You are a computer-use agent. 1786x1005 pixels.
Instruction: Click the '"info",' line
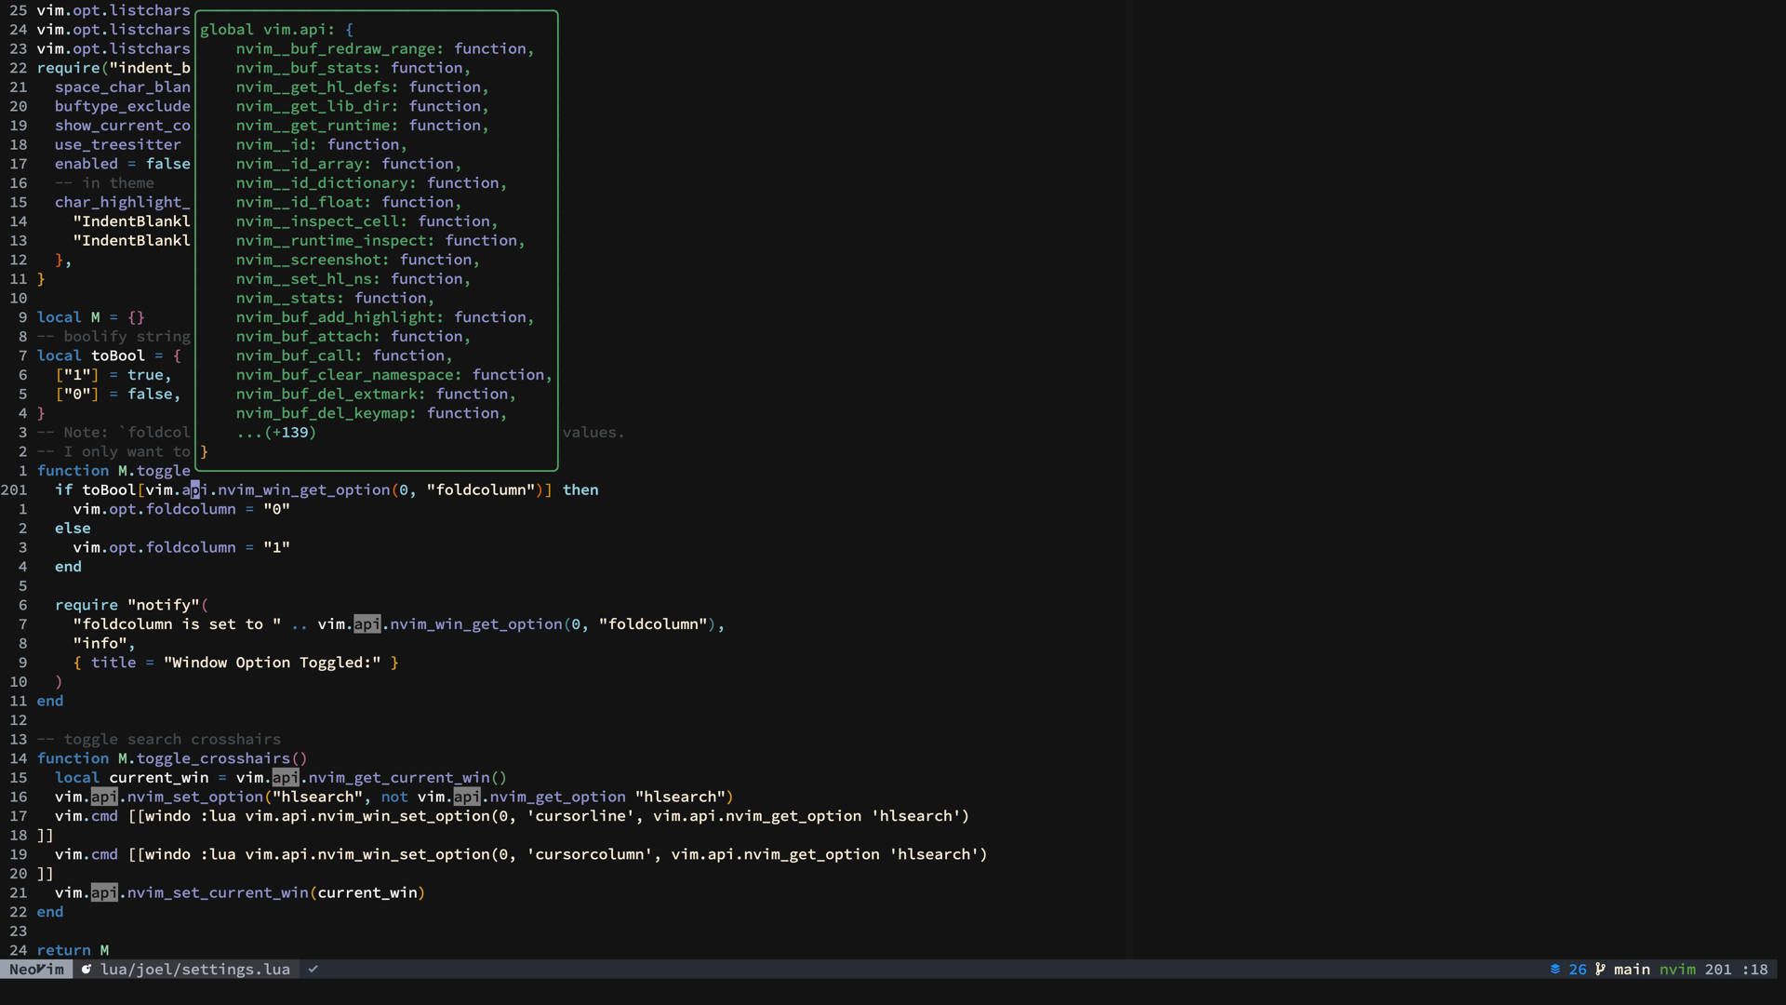click(x=104, y=643)
